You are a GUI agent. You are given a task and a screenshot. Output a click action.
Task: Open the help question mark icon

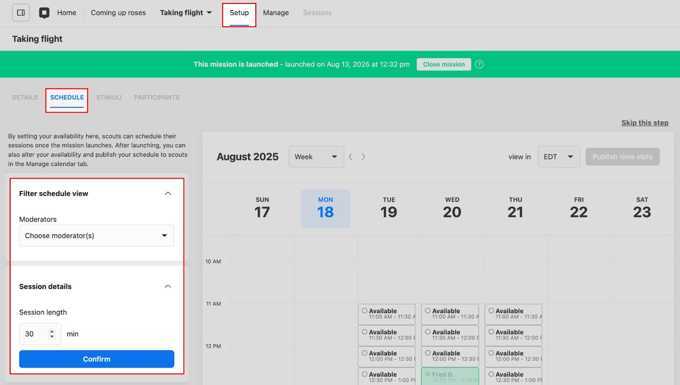pyautogui.click(x=479, y=64)
